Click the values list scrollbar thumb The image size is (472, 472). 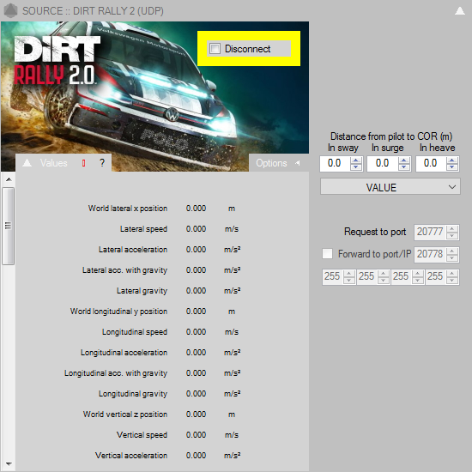8,226
